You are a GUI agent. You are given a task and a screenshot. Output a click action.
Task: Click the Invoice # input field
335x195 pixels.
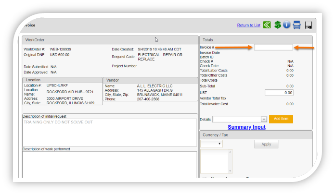pyautogui.click(x=273, y=48)
